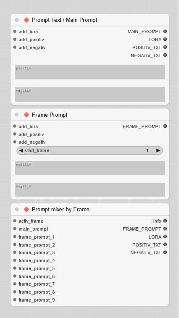Click the orange diamond icon on Prompt Text node
Image resolution: width=179 pixels, height=318 pixels.
[26, 20]
